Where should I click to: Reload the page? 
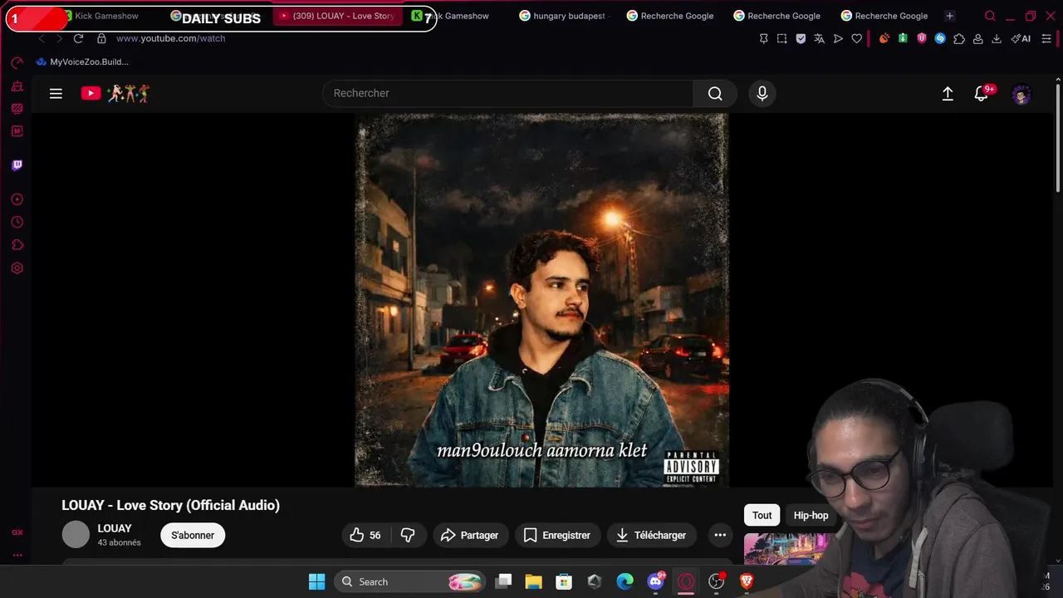[78, 38]
